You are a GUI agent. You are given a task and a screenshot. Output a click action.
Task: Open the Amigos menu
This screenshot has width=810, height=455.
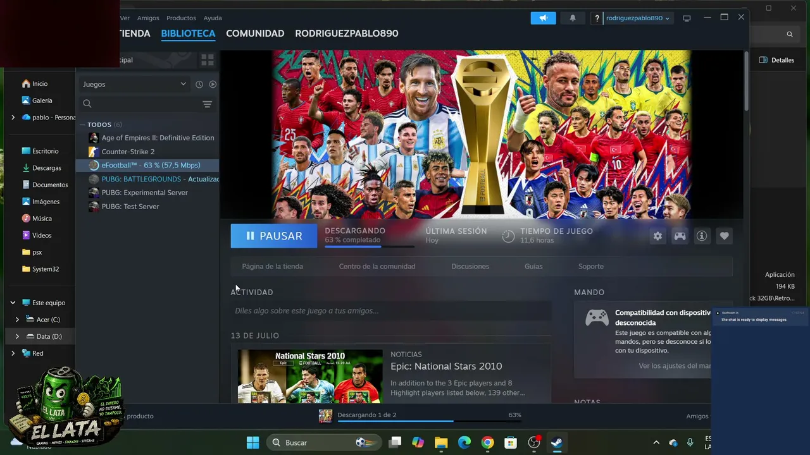[148, 18]
